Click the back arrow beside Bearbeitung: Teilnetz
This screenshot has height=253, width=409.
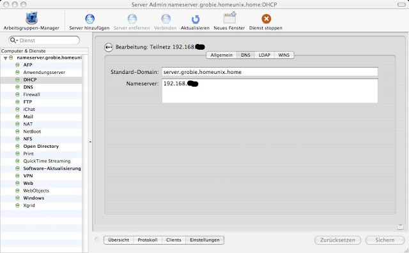[109, 47]
